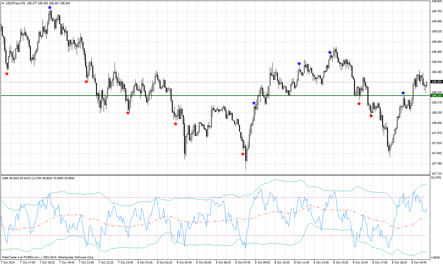Screen dimensions: 443x265
Task: Click the blue star near the 8 Oct 09:05 candles
Action: point(254,103)
